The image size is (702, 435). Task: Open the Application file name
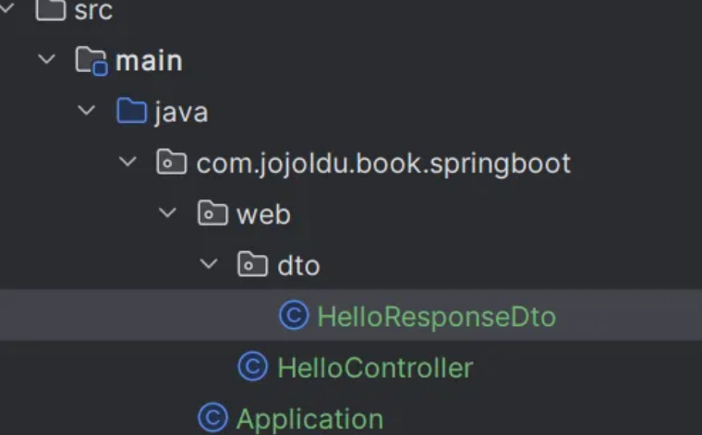click(x=309, y=420)
